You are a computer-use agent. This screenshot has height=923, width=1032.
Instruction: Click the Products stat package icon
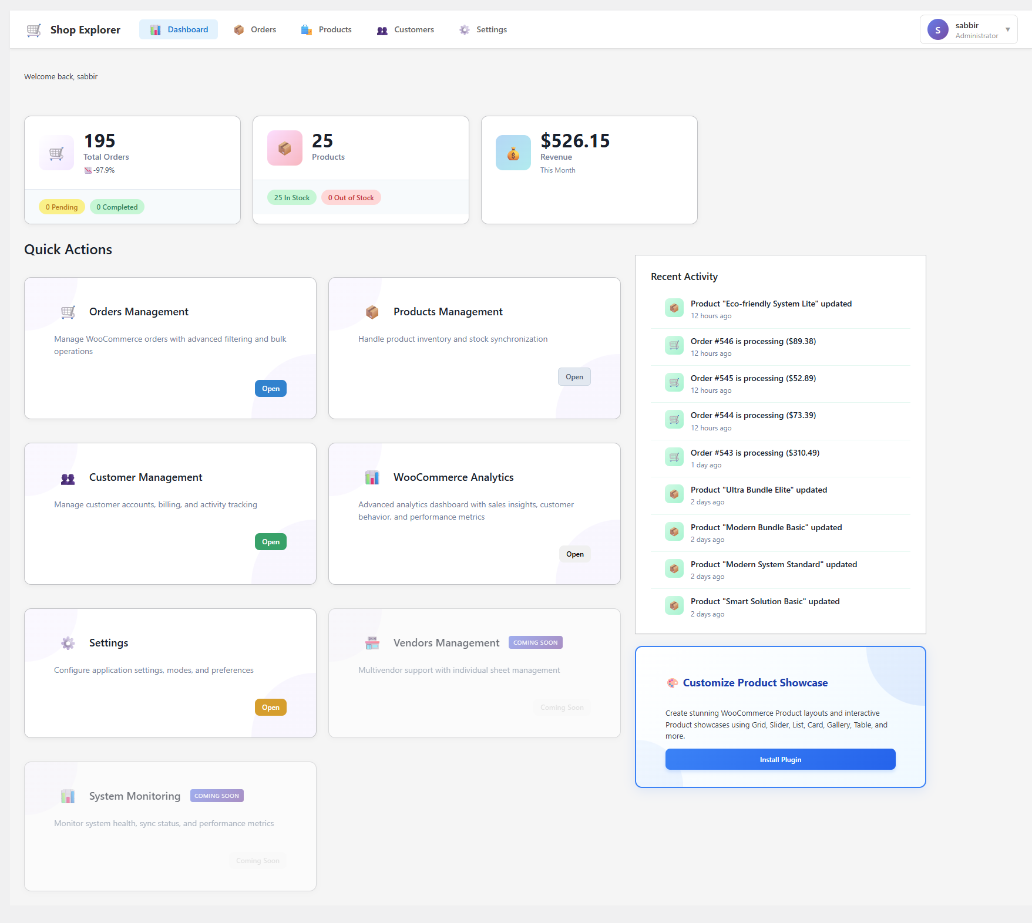click(x=285, y=148)
